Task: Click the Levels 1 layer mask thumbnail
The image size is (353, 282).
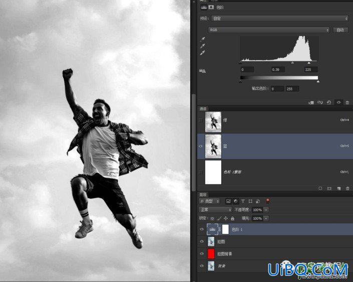Action: (225, 229)
